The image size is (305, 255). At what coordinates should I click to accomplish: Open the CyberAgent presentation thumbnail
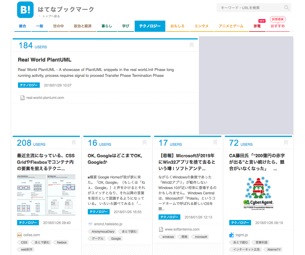pyautogui.click(x=258, y=193)
